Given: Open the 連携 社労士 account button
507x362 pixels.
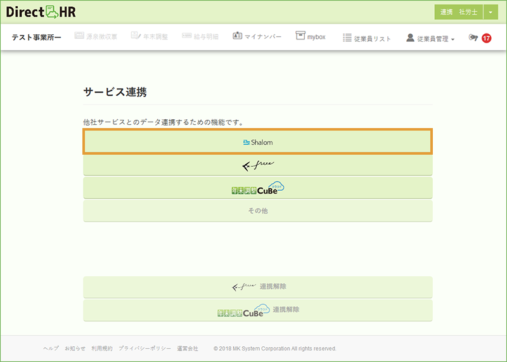Looking at the screenshot, I should [x=458, y=12].
